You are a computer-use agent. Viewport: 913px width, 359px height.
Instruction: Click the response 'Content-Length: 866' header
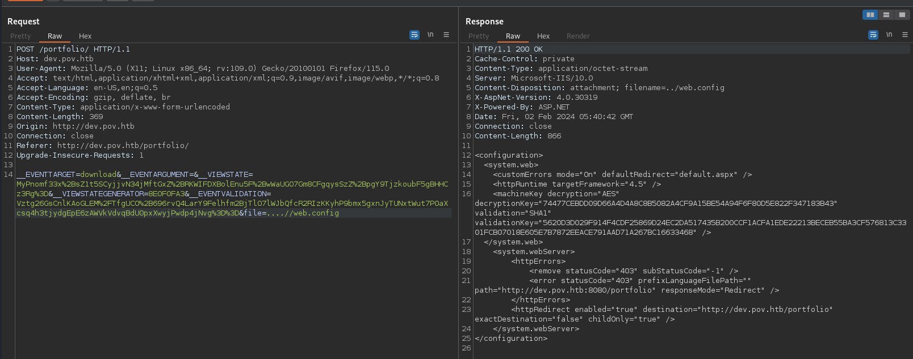pyautogui.click(x=518, y=136)
